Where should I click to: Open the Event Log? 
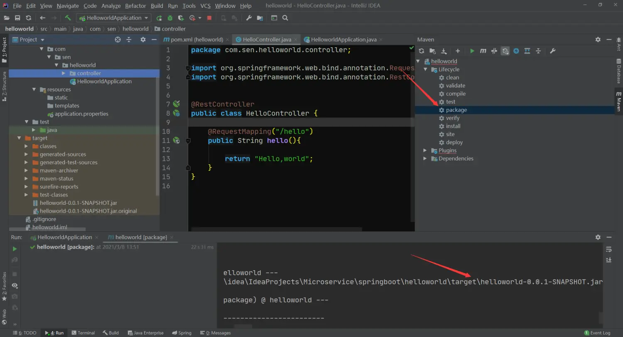point(597,333)
